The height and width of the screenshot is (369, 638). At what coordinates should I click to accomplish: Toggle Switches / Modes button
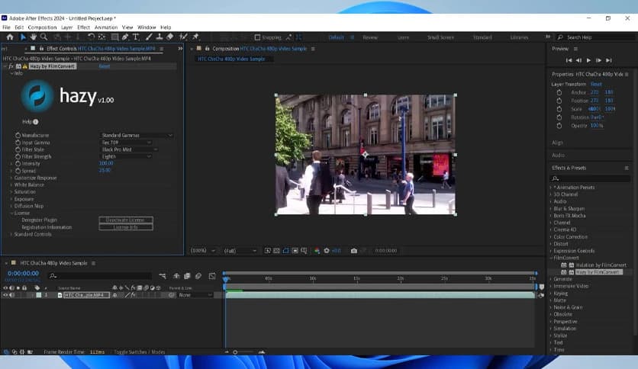pos(139,352)
